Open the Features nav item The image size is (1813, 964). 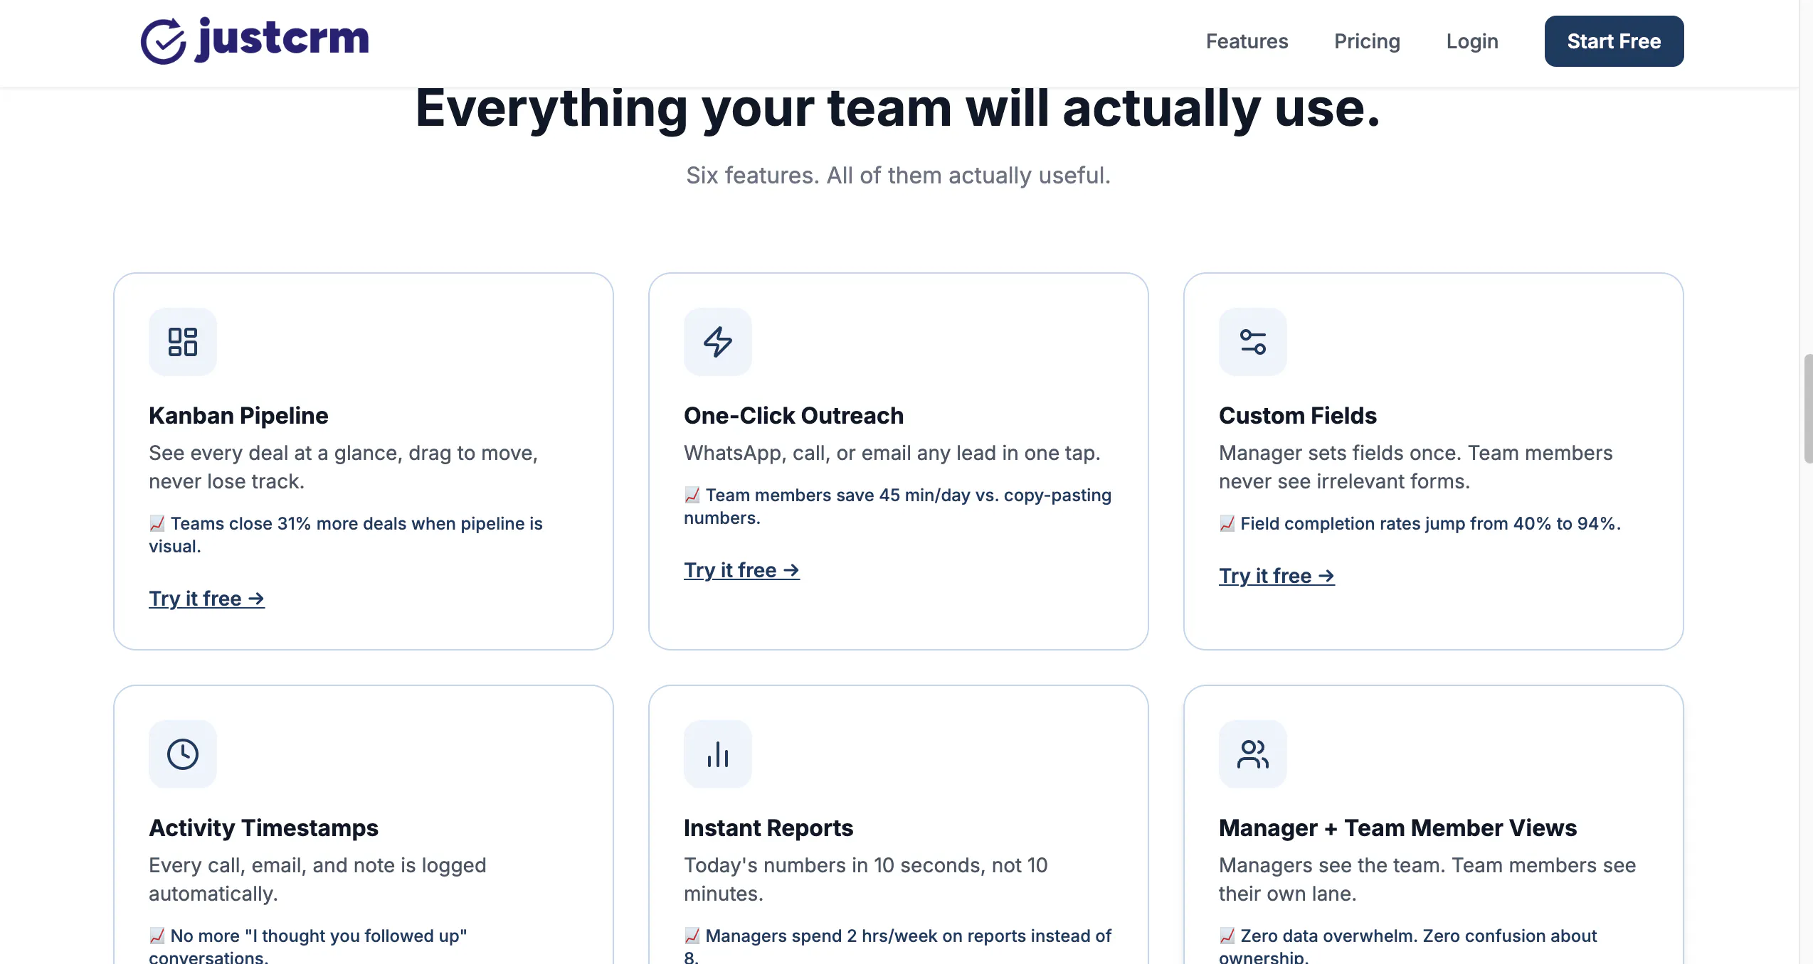(x=1247, y=41)
